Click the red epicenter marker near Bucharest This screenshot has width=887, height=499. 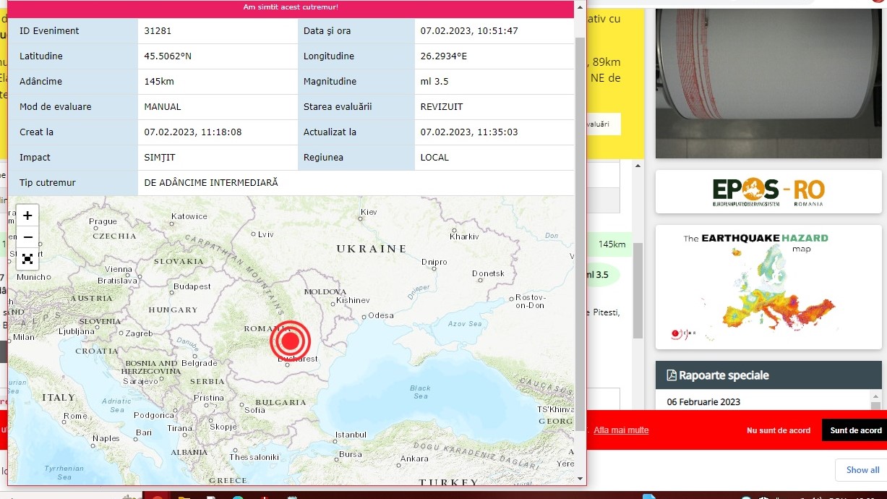[x=290, y=341]
